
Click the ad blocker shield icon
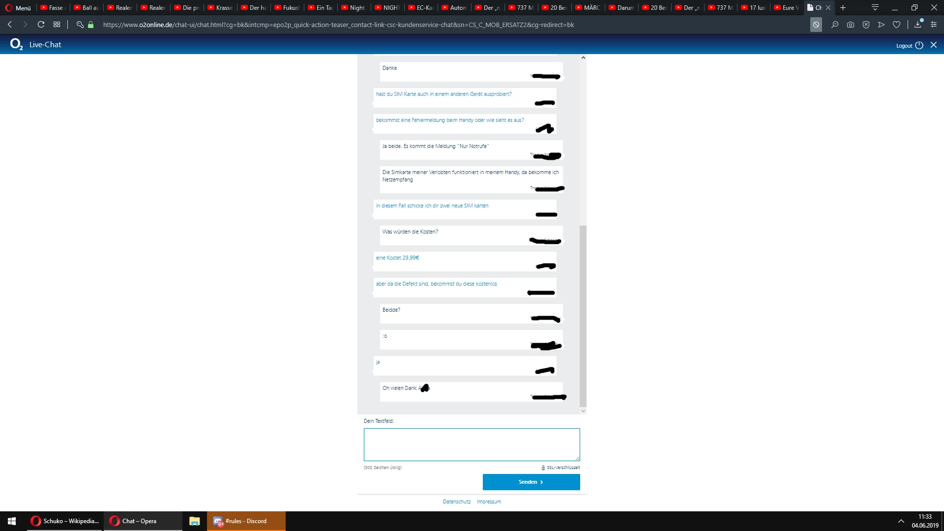866,25
